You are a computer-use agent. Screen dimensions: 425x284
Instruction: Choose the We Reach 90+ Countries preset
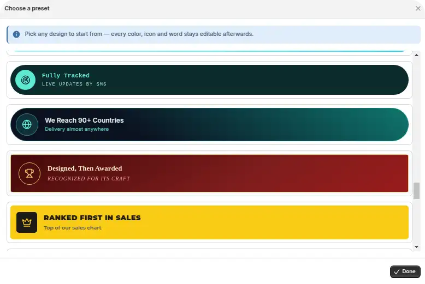click(209, 124)
